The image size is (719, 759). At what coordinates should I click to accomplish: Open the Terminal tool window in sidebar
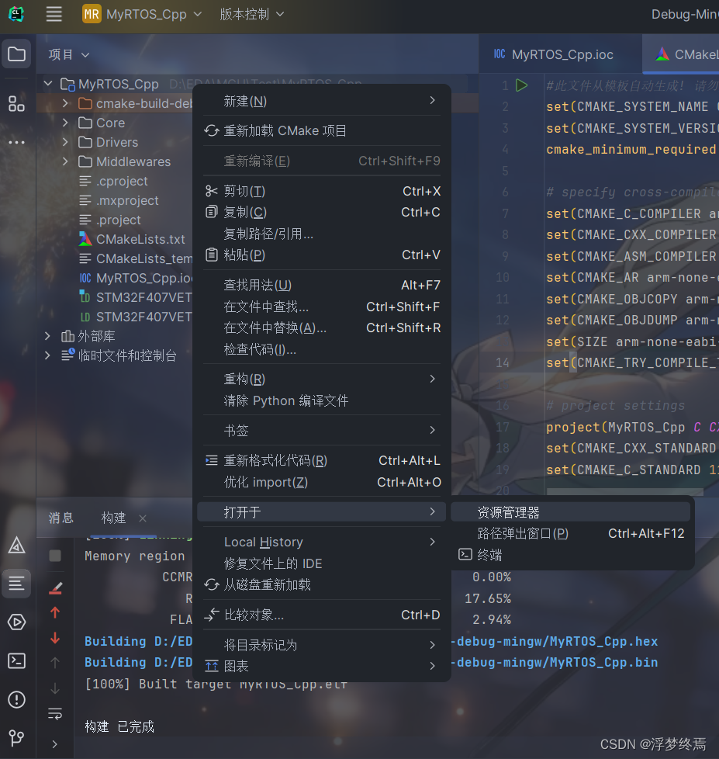point(17,660)
